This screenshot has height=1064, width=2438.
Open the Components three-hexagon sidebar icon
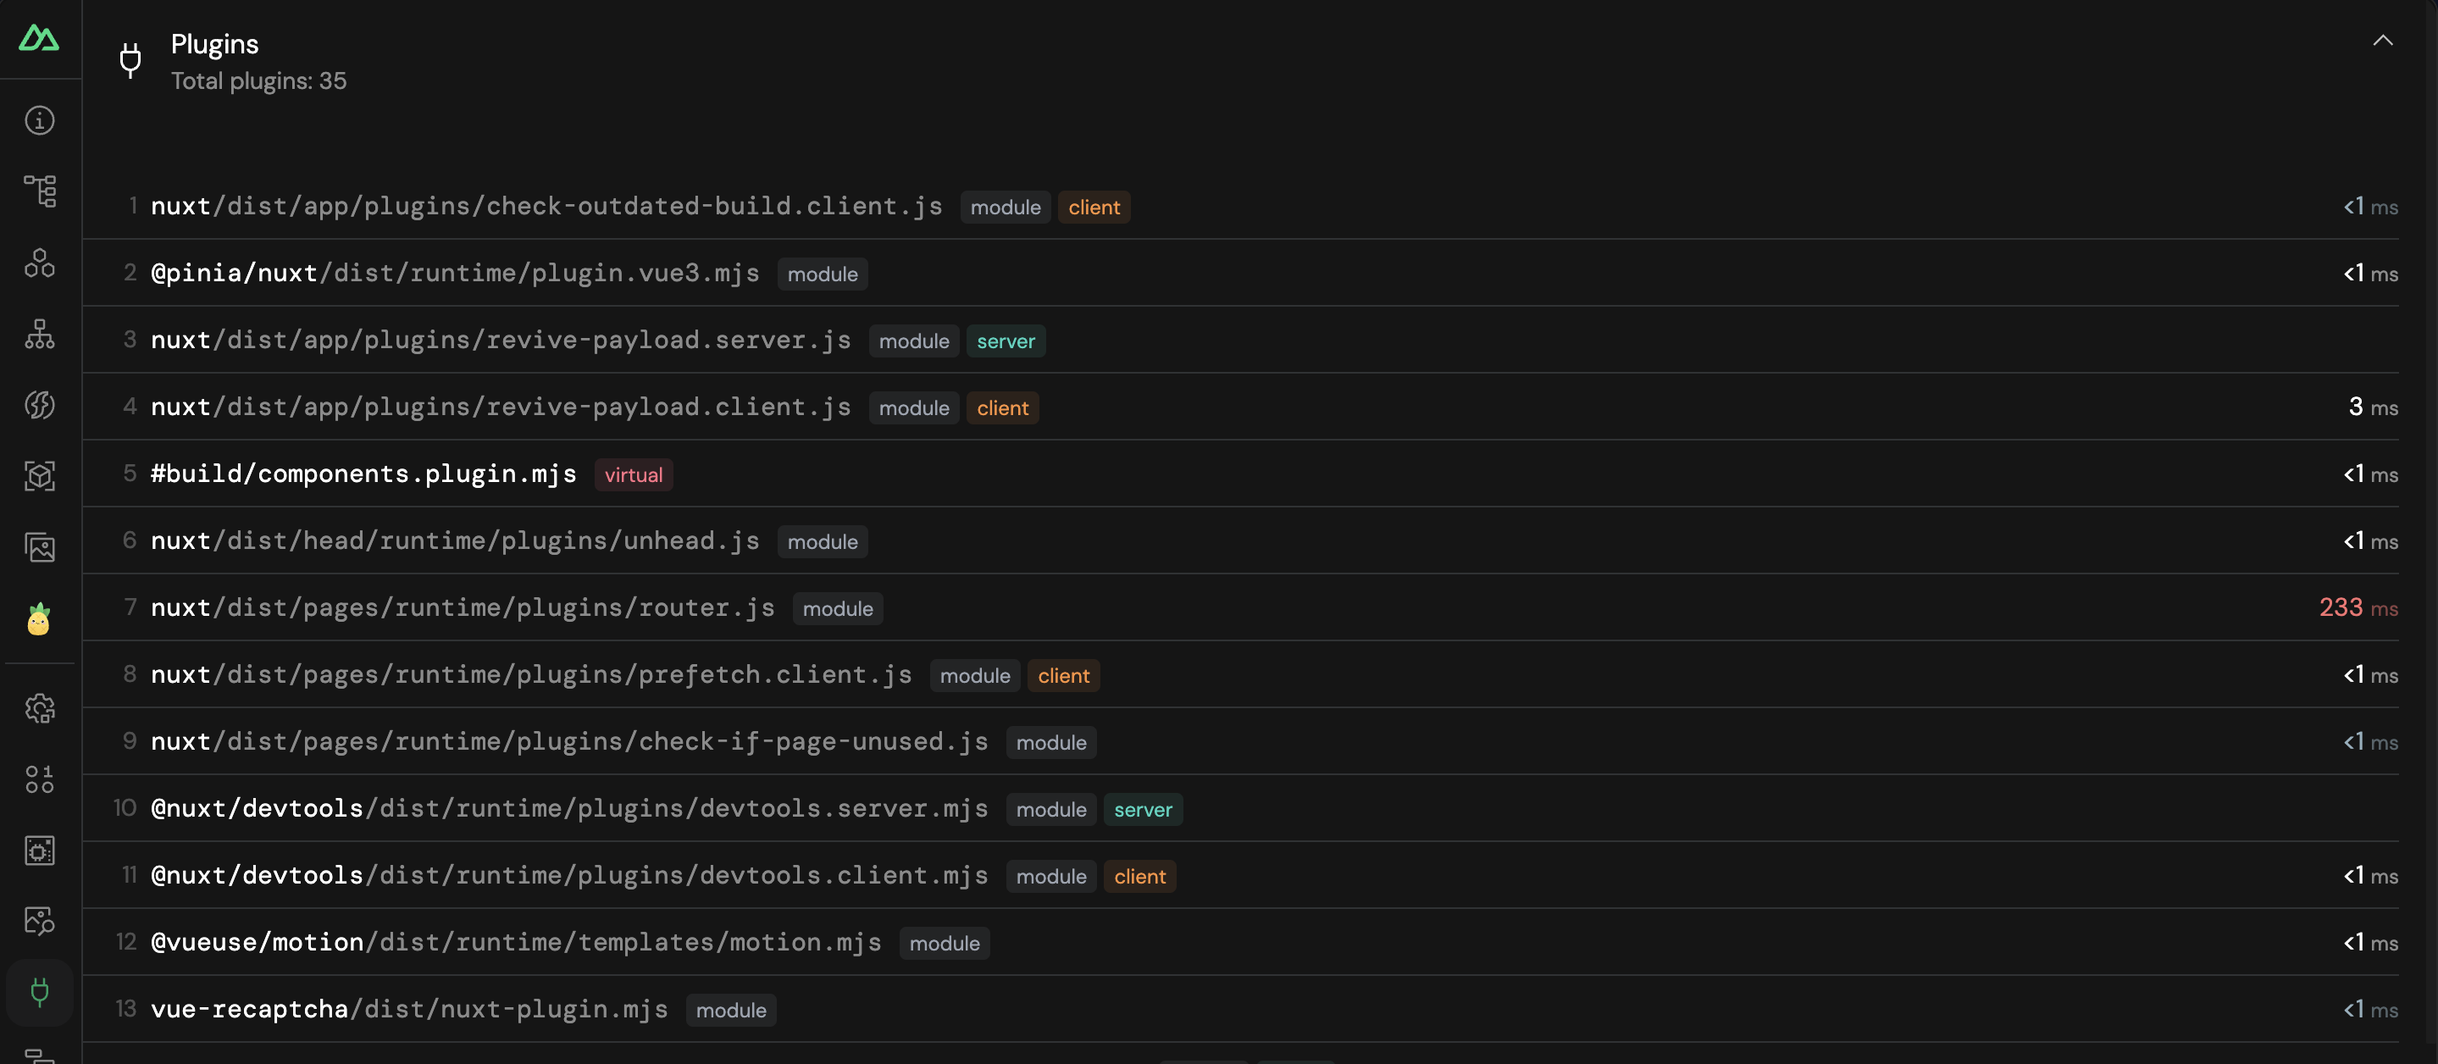pos(39,263)
